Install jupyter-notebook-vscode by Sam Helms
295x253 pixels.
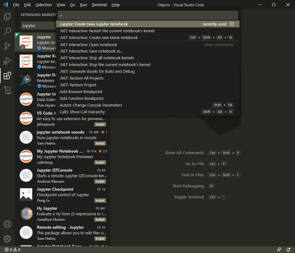(x=100, y=143)
